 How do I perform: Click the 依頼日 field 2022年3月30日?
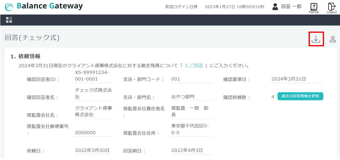pyautogui.click(x=93, y=150)
